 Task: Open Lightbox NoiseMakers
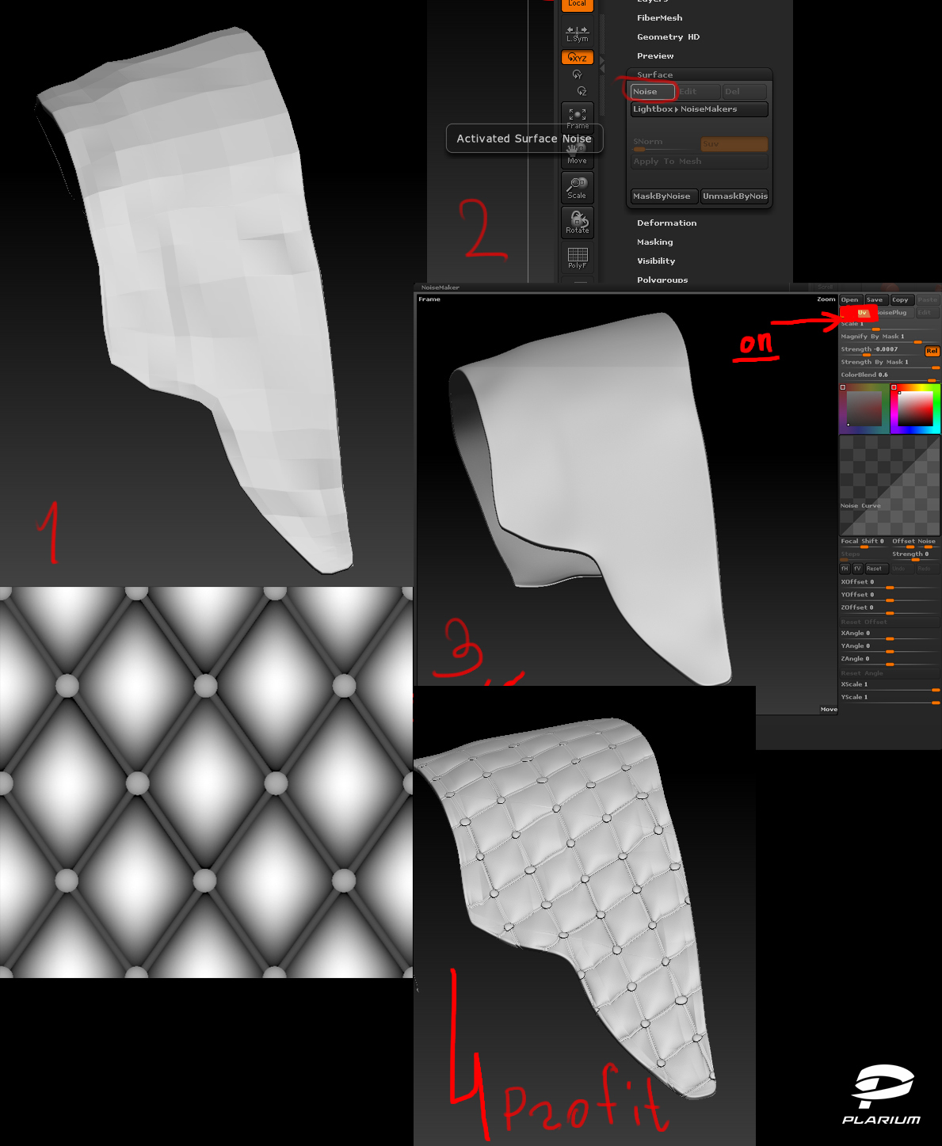(699, 109)
